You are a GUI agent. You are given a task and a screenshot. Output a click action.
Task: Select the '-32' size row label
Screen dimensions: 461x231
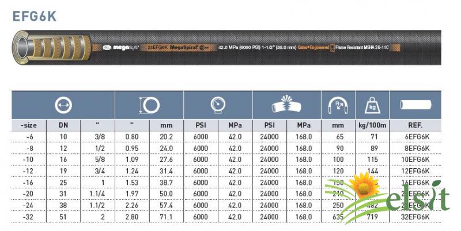point(28,217)
